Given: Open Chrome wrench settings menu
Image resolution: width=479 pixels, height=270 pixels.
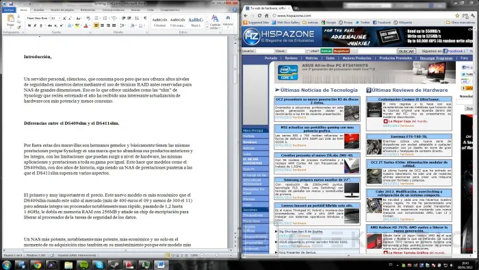Looking at the screenshot, I should pyautogui.click(x=473, y=16).
